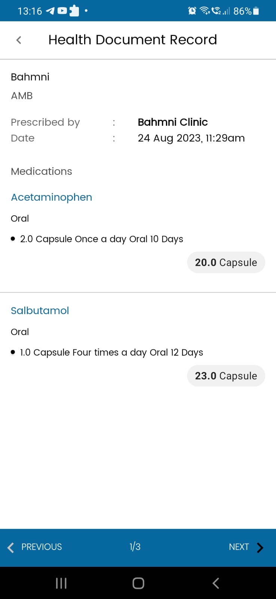Tap the PREVIOUS chevron icon
This screenshot has height=599, width=276.
(11, 547)
